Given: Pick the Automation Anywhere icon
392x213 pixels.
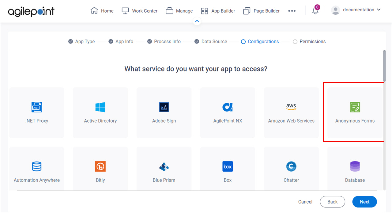Looking at the screenshot, I should [x=37, y=166].
